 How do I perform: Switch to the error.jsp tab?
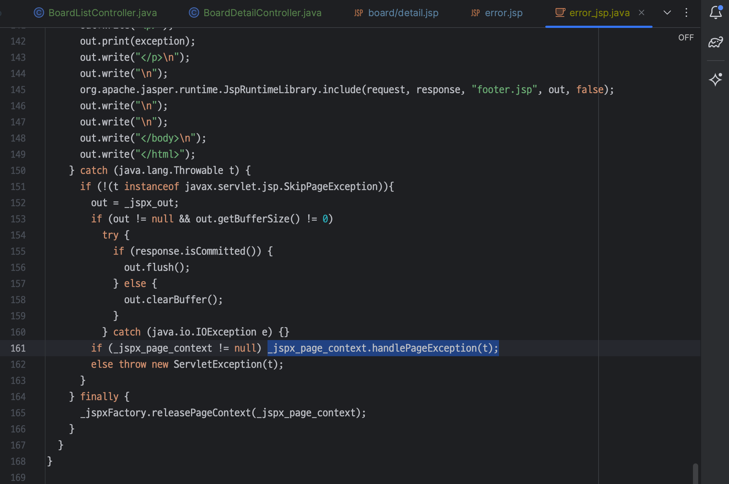(x=503, y=13)
